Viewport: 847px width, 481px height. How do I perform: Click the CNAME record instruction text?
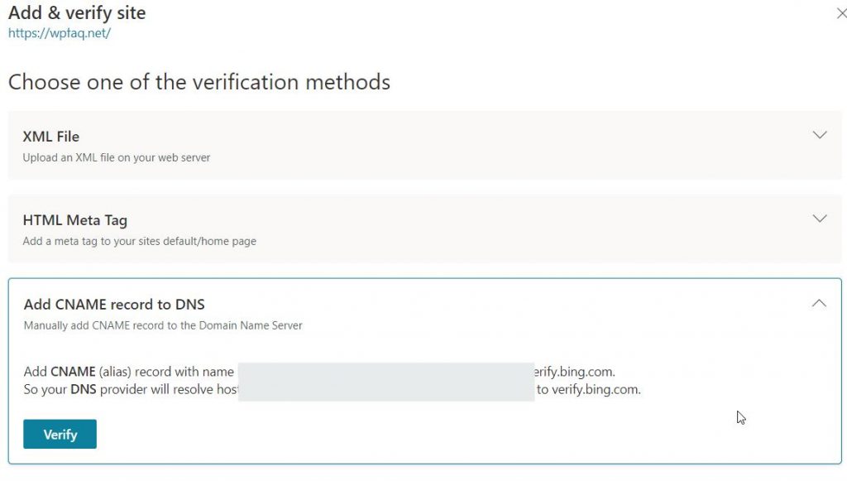(163, 325)
